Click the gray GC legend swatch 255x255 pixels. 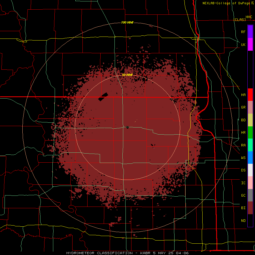tap(250, 195)
